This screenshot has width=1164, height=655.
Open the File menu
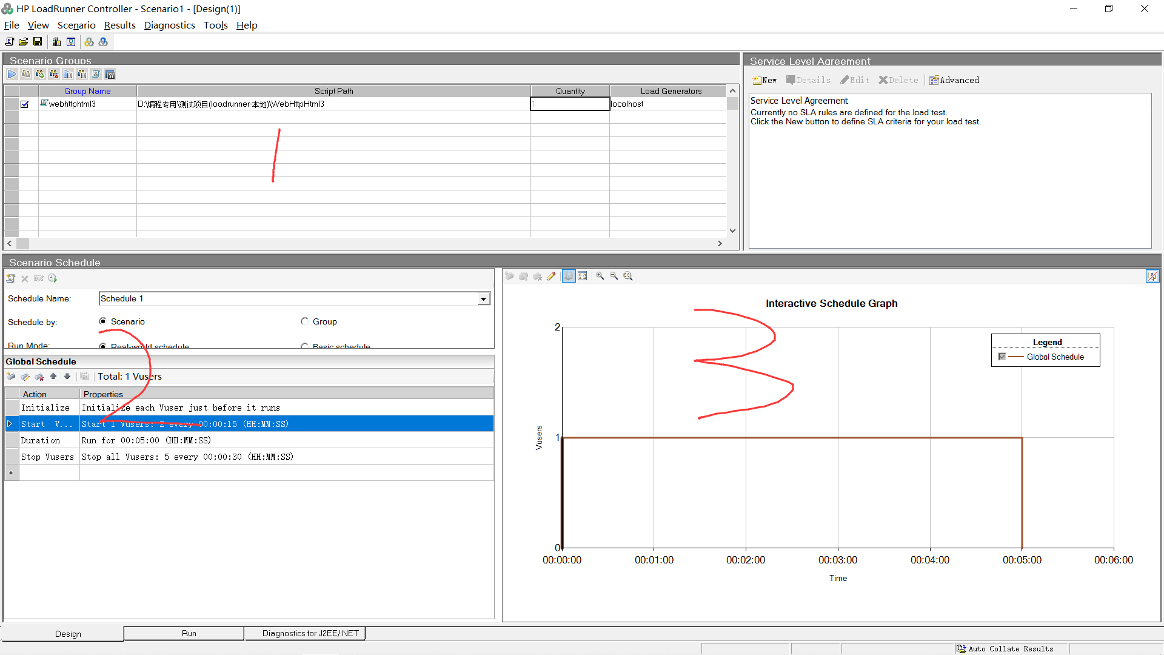[12, 25]
